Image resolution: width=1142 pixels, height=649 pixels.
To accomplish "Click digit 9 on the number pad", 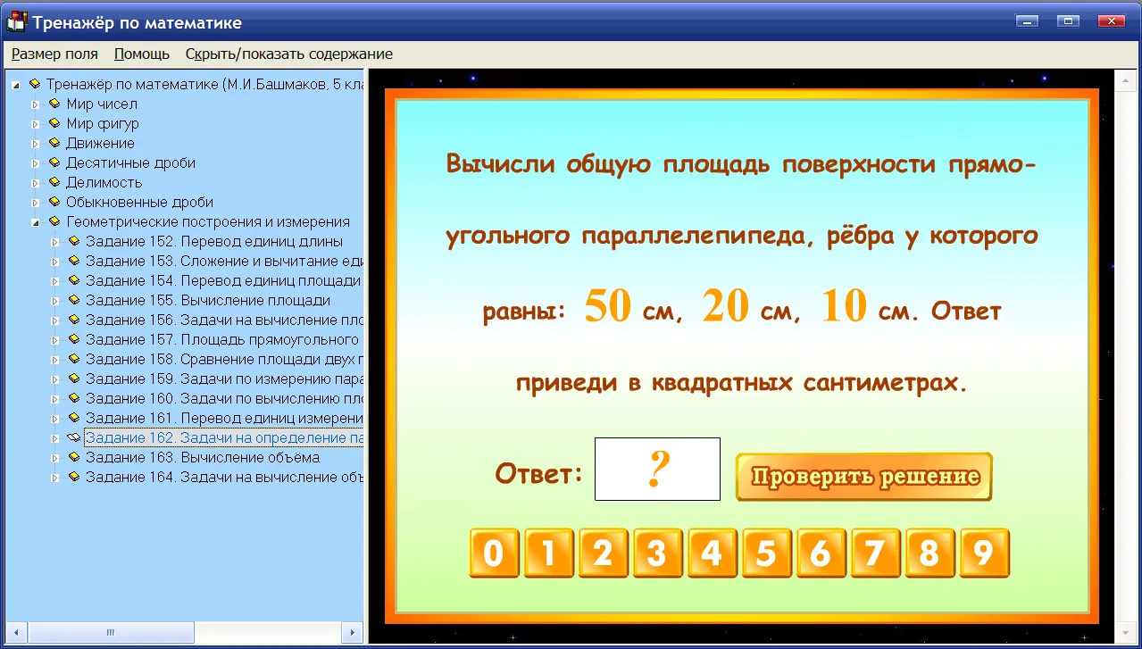I will (x=984, y=553).
